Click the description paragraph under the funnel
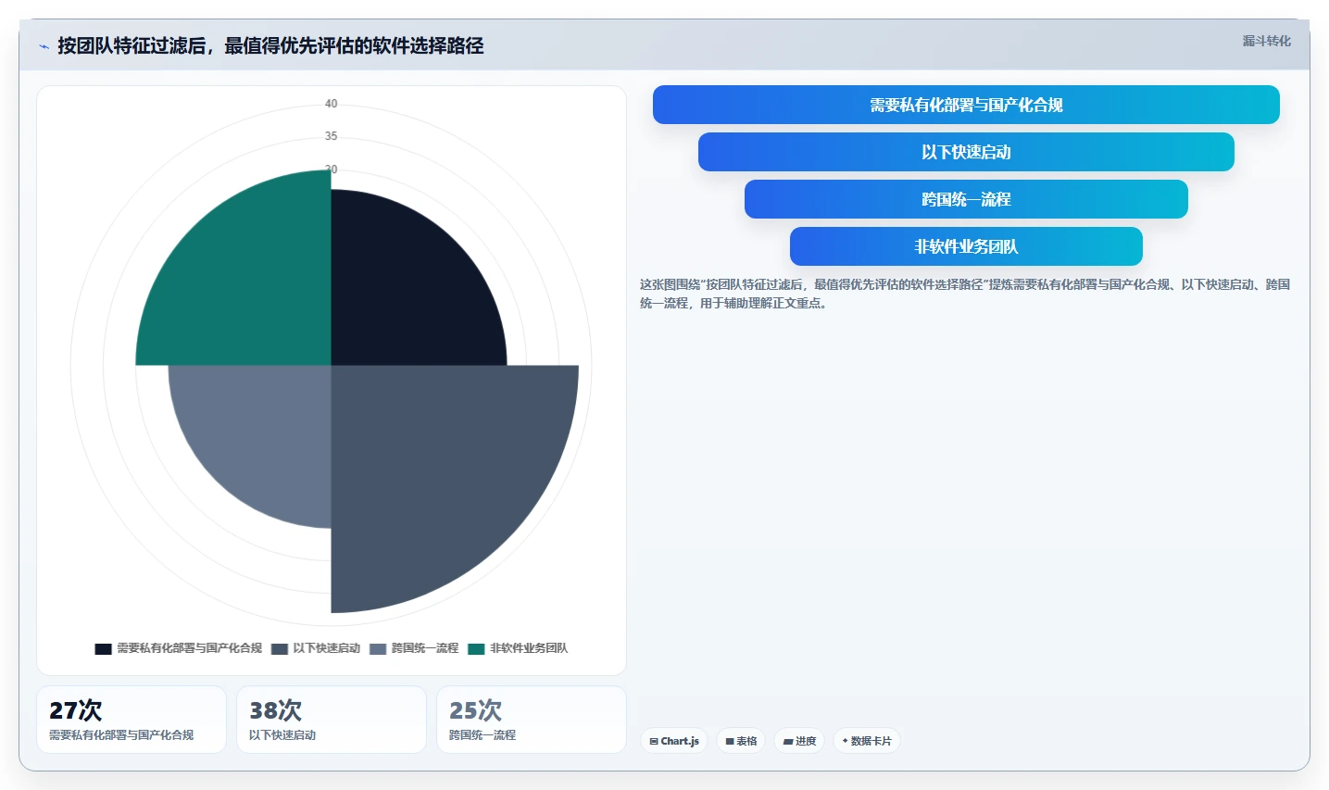 click(965, 294)
